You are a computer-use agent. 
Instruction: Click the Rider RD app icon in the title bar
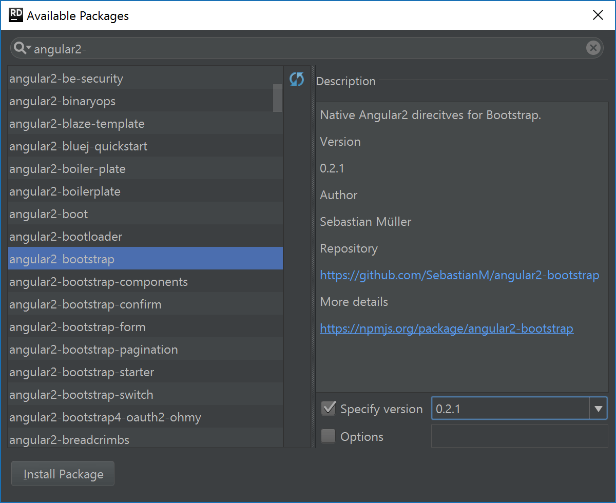[16, 15]
